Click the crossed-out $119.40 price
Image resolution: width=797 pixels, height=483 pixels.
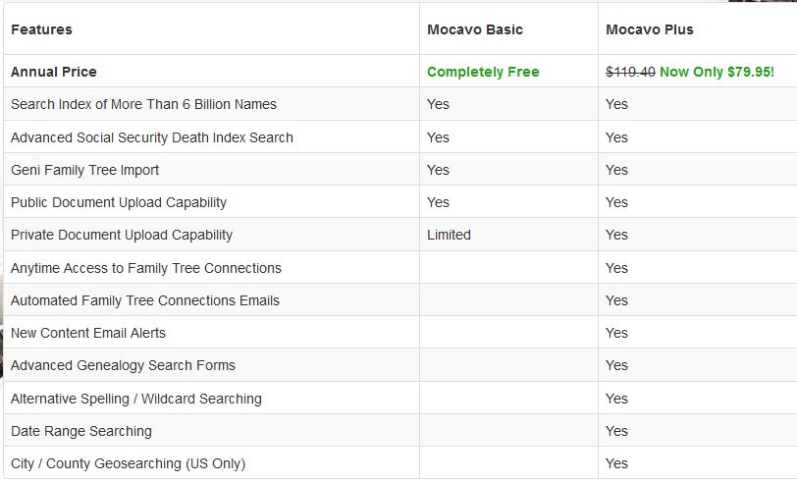pyautogui.click(x=630, y=72)
